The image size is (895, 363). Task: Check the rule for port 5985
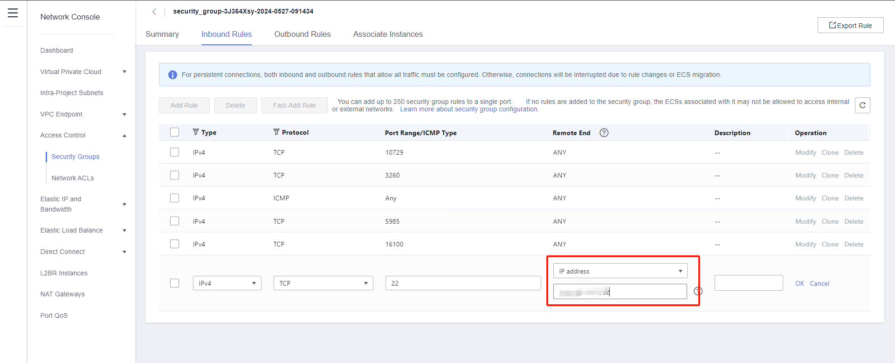[x=174, y=221]
